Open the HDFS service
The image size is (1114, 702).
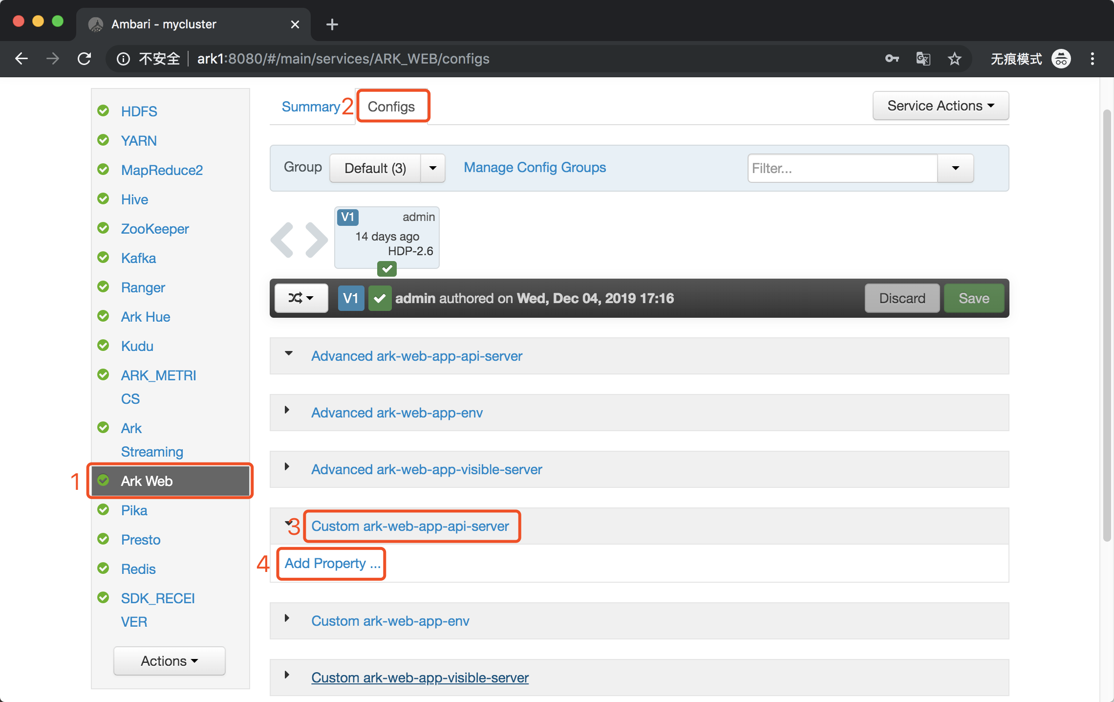(139, 111)
